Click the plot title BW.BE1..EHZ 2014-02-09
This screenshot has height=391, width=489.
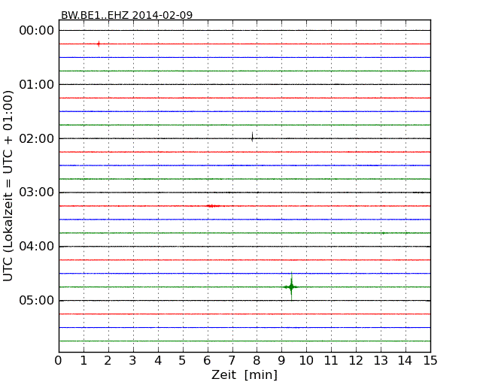click(x=126, y=15)
